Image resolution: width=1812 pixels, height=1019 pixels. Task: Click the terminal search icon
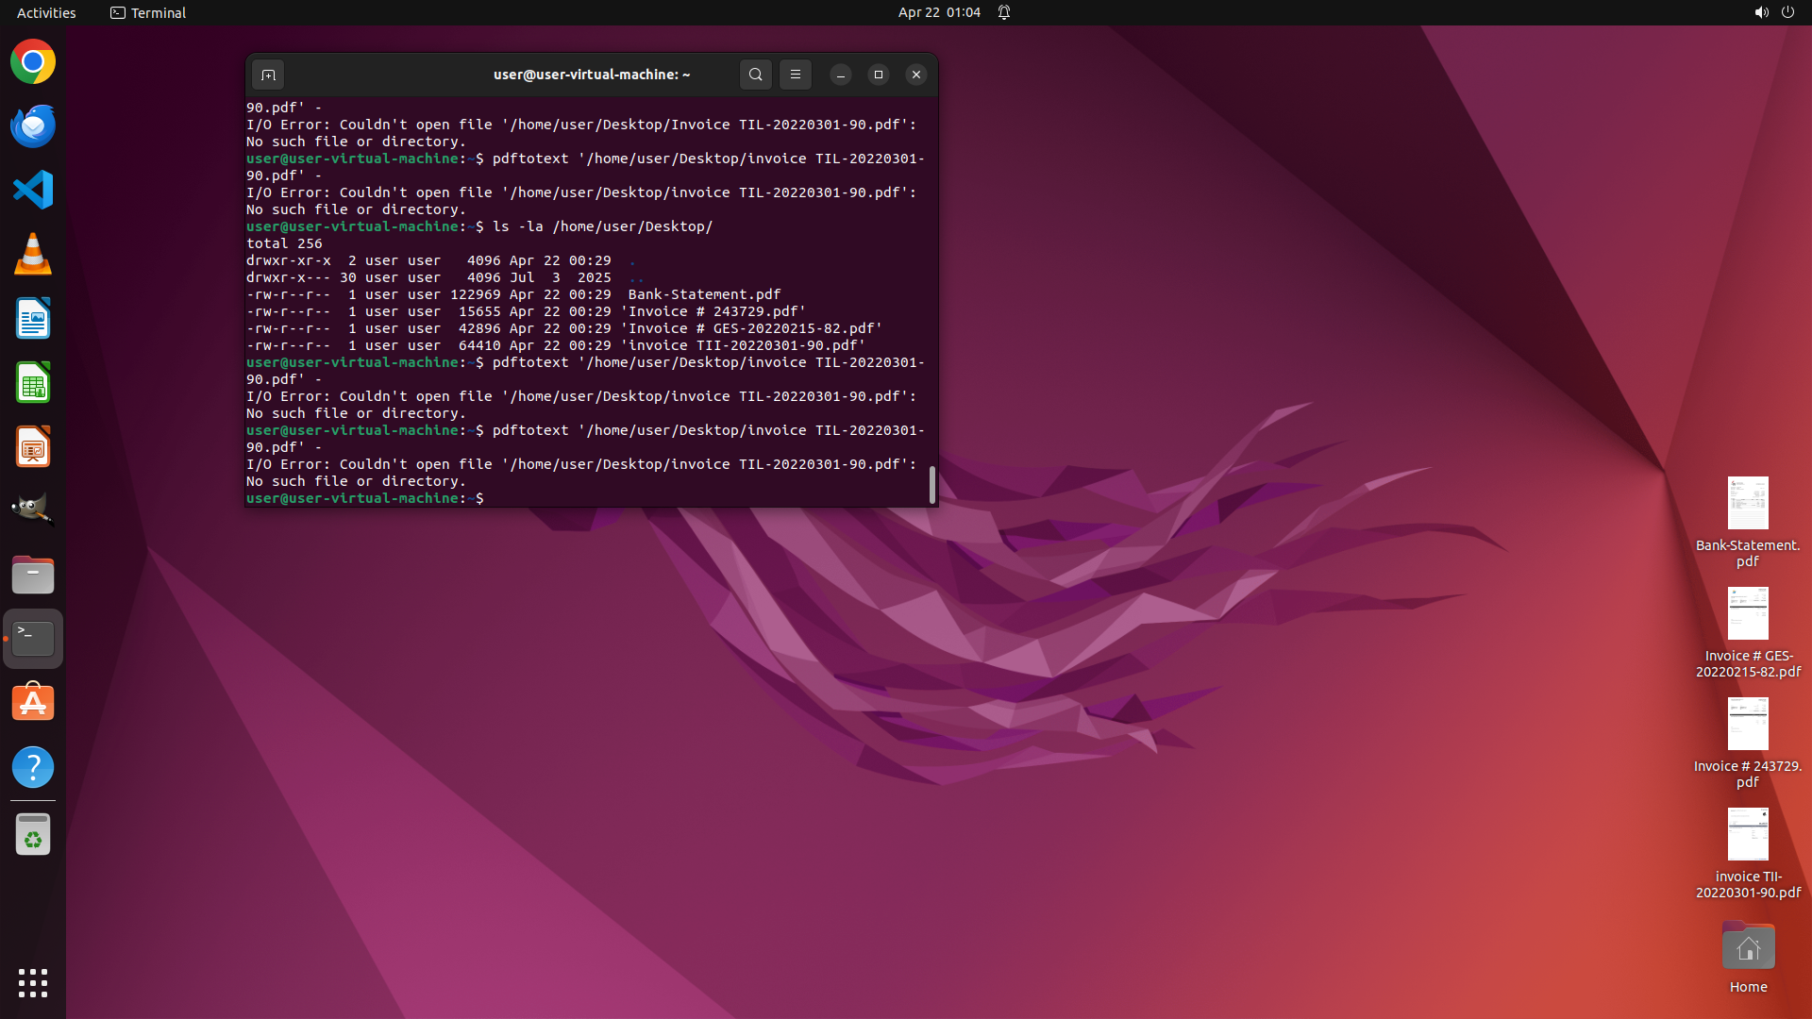click(x=755, y=75)
